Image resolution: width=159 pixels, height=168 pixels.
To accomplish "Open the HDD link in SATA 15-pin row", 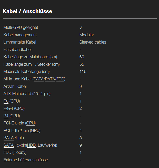I will click(31, 145).
